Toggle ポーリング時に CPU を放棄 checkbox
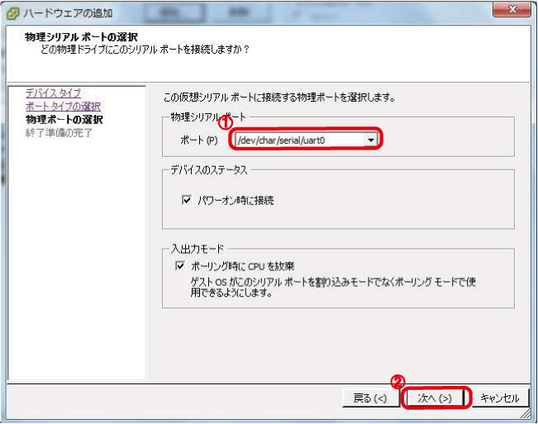This screenshot has height=424, width=538. [x=180, y=265]
